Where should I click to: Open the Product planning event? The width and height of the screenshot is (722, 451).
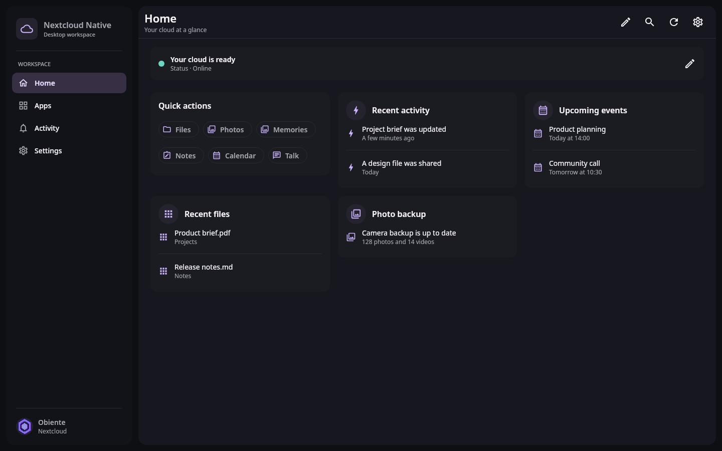pos(614,133)
